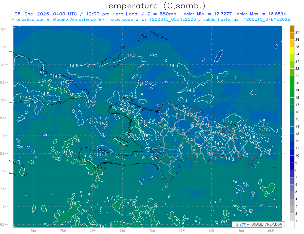Click the '1200UTC_07ENE2026' valid-until time

click(267, 19)
